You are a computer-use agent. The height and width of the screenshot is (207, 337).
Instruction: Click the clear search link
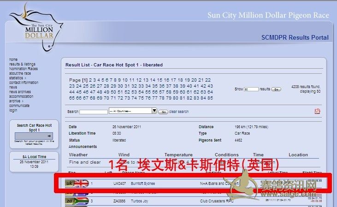click(x=179, y=112)
